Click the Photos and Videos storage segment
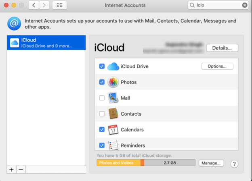The image size is (252, 181). click(x=119, y=163)
